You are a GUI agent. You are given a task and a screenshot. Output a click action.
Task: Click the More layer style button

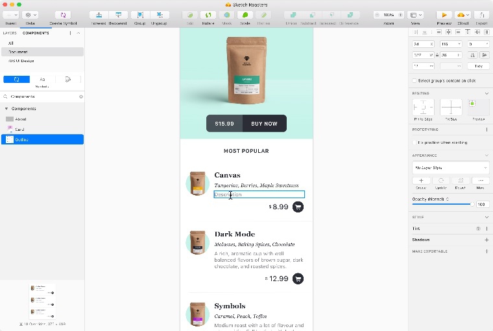(481, 181)
